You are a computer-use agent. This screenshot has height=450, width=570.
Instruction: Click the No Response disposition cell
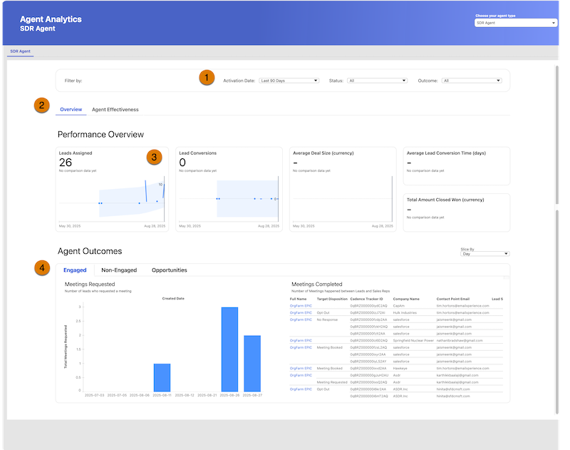[327, 319]
